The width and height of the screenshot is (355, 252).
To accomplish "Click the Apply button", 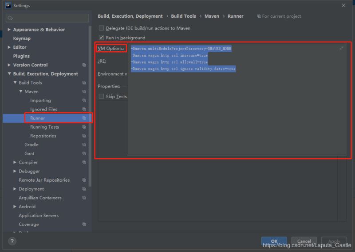I will tap(334, 241).
